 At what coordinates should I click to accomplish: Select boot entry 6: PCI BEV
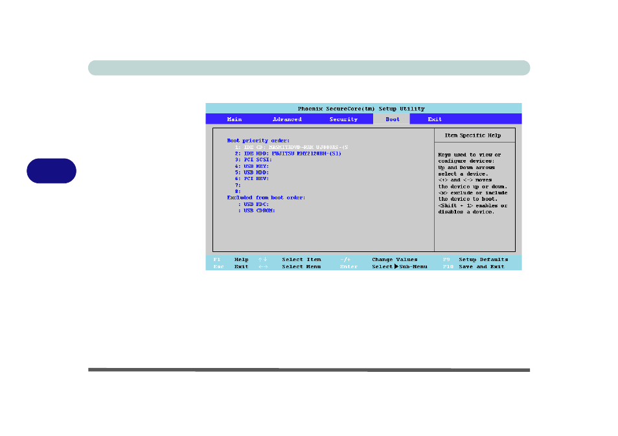coord(251,179)
